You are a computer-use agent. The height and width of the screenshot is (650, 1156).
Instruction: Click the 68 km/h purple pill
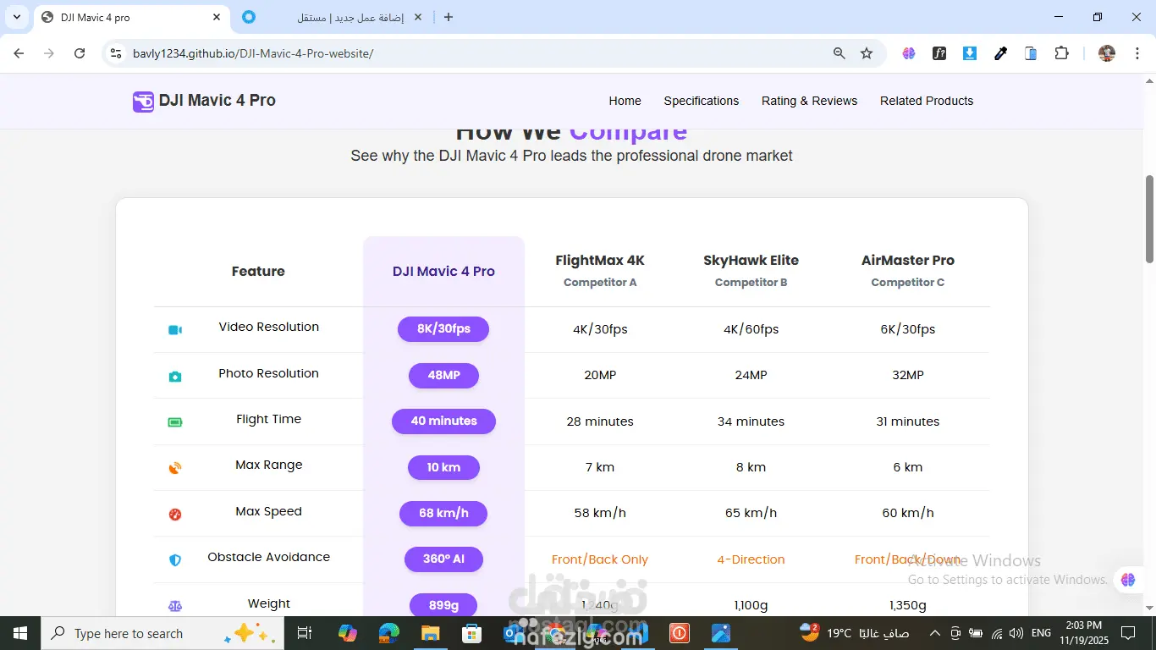(443, 513)
